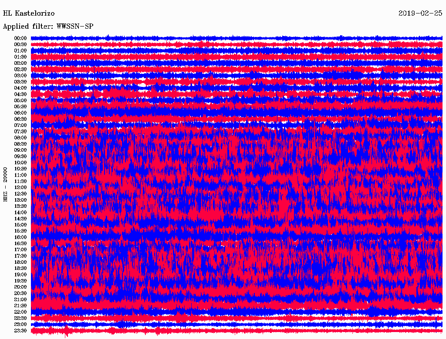Image resolution: width=446 pixels, height=339 pixels.
Task: Select the 00:30 time label
Action: tap(20, 44)
